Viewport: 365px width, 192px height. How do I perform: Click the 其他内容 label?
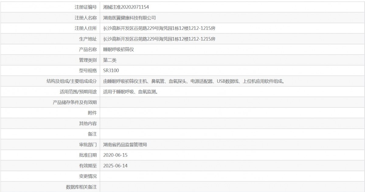point(88,123)
